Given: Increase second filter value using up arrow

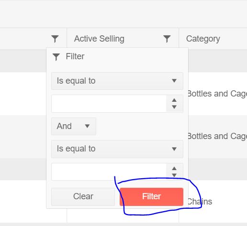Looking at the screenshot, I should 174,168.
